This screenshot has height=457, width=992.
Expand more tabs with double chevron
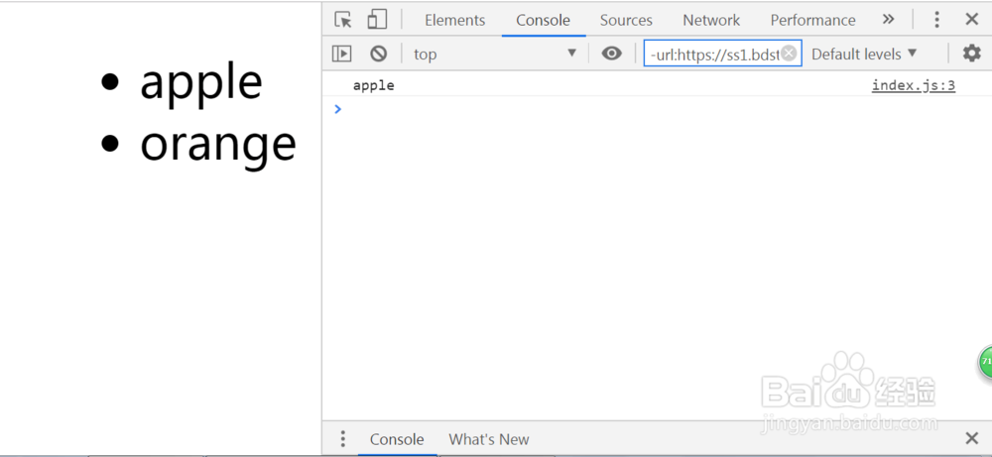point(888,19)
